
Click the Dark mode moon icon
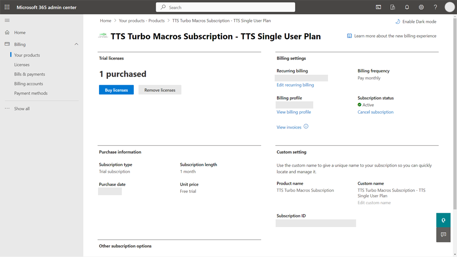(397, 21)
